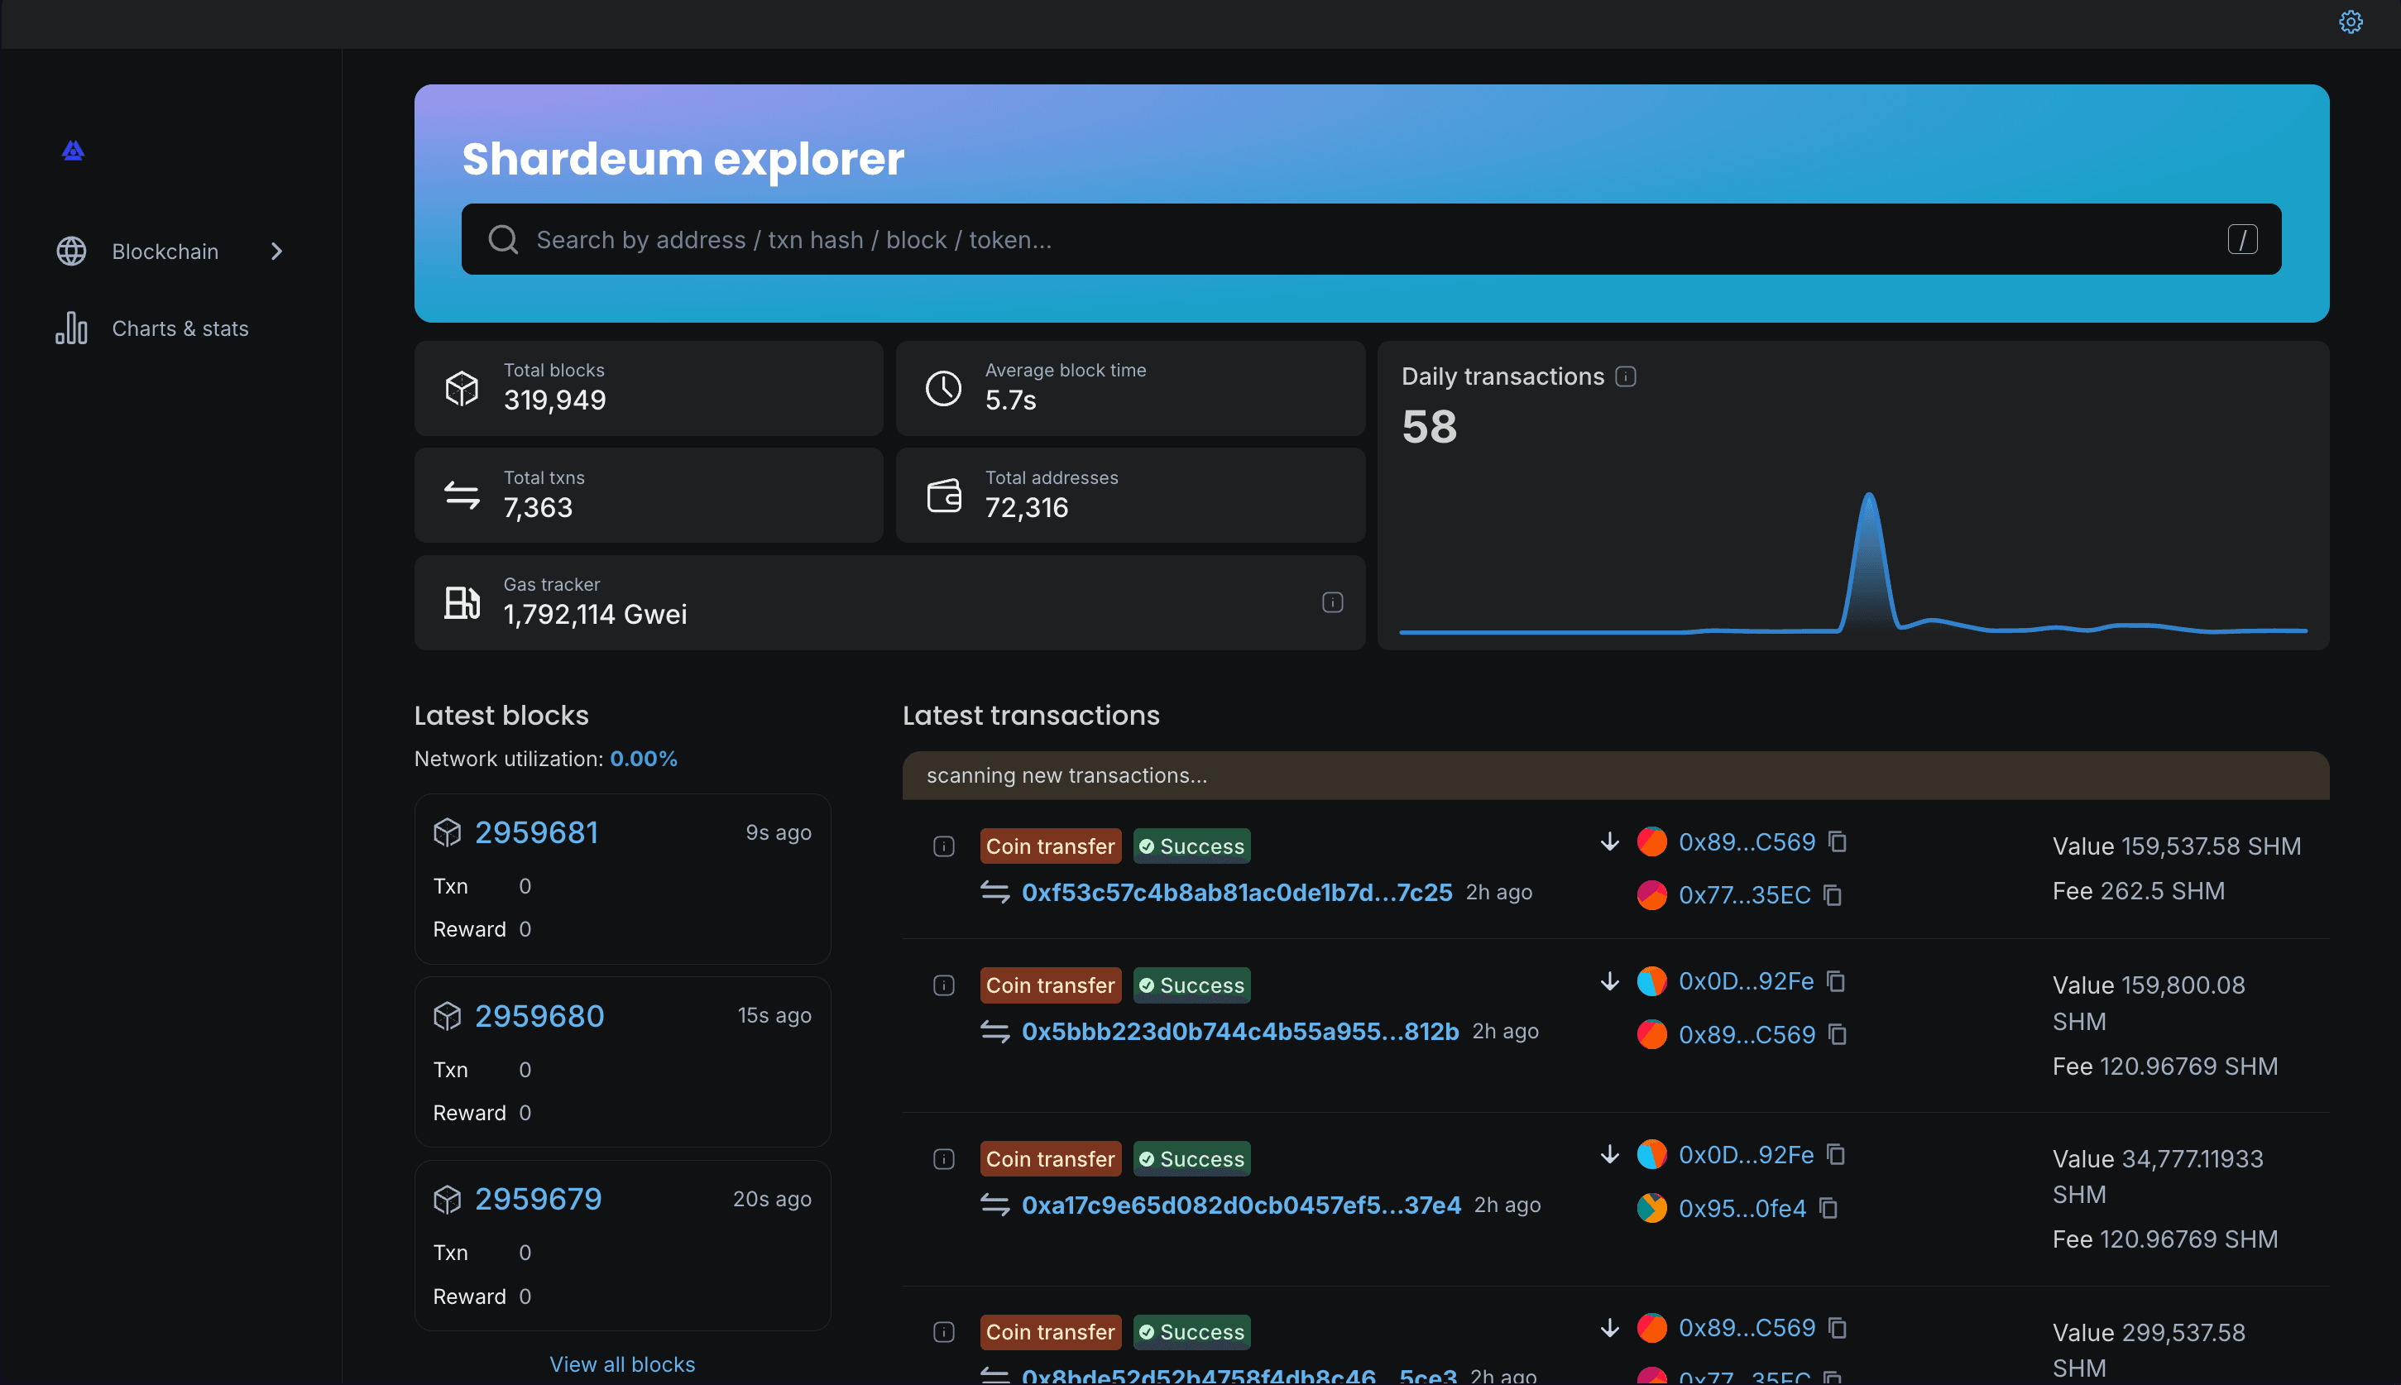The image size is (2401, 1385).
Task: Click the globe icon beside Blockchain
Action: pos(70,252)
